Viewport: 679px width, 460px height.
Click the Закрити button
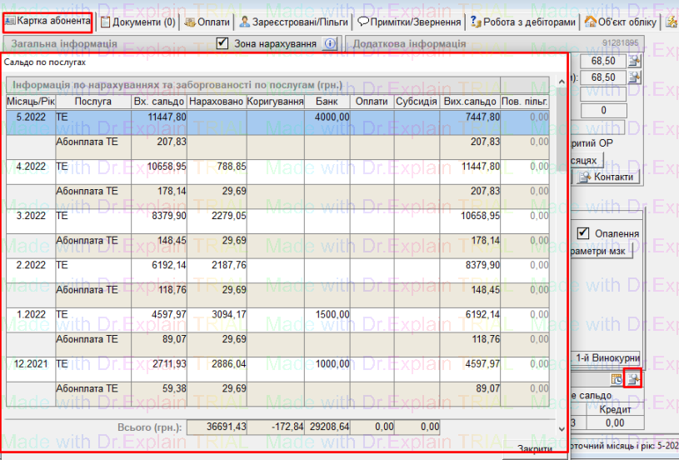coord(534,448)
